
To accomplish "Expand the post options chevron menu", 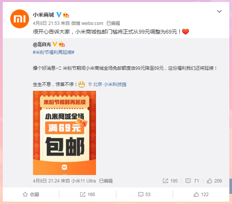I will coord(219,11).
